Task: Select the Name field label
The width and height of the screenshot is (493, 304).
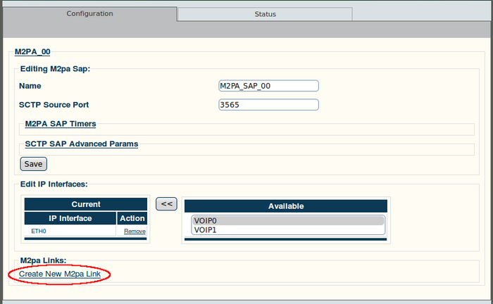Action: [30, 86]
